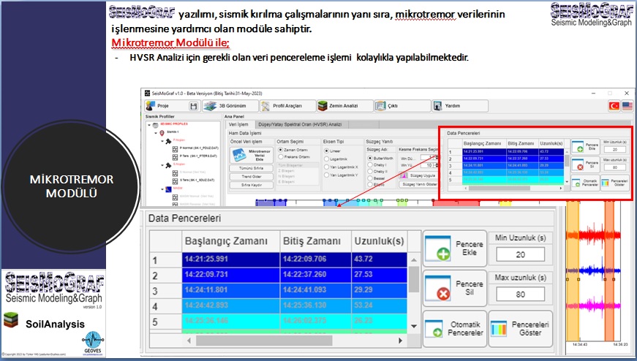The width and height of the screenshot is (637, 361).
Task: Open the Yardım help button
Action: point(460,106)
